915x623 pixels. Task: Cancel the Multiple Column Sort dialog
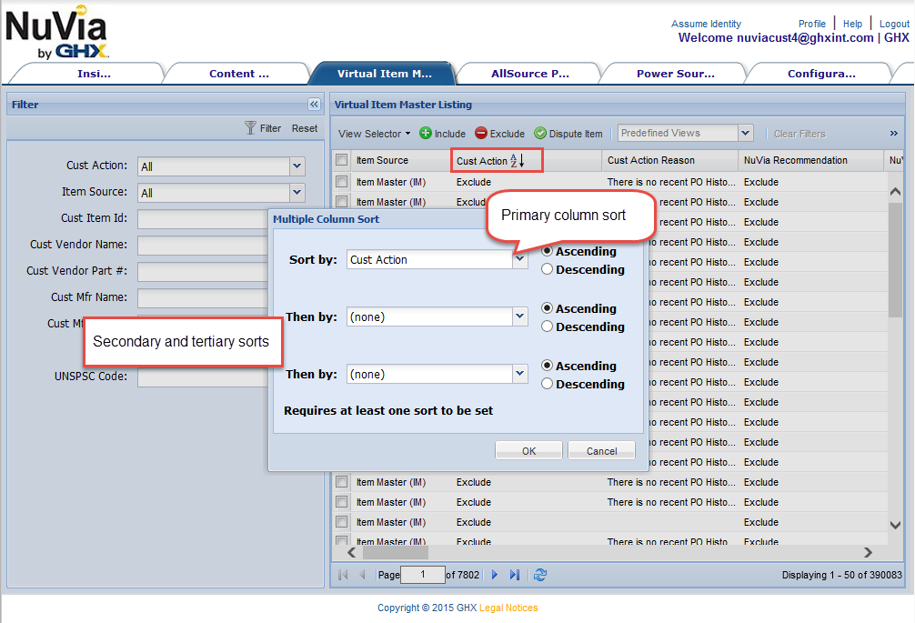pos(601,450)
